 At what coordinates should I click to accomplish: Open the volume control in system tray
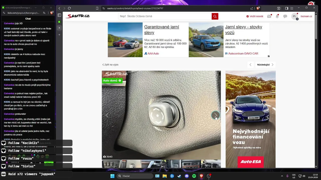(304, 176)
